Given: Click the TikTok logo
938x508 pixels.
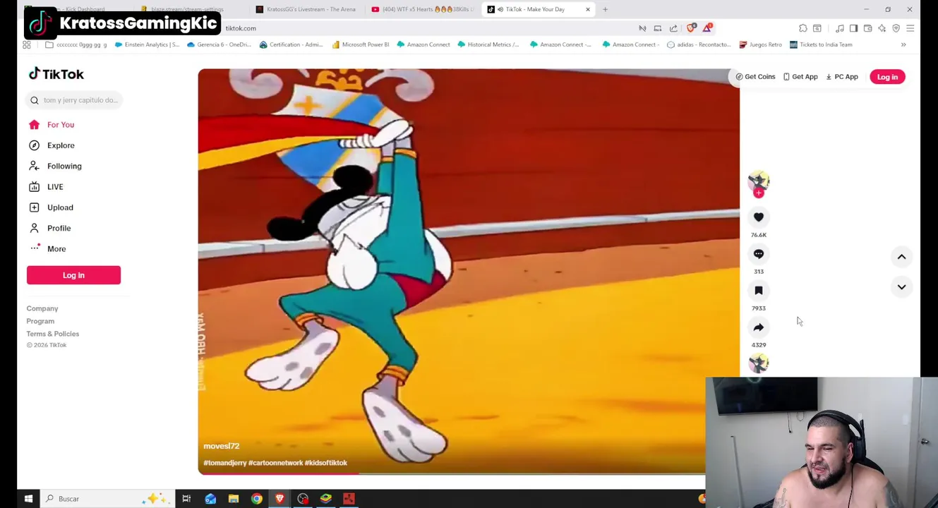Looking at the screenshot, I should (x=56, y=74).
